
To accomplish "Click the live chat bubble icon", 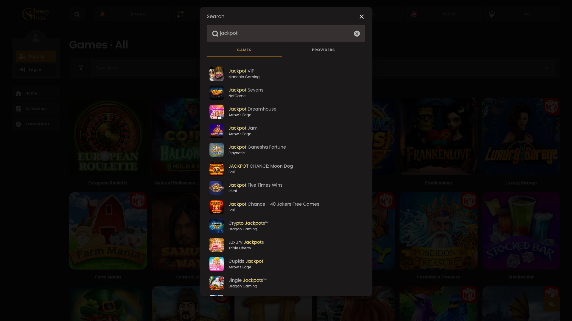I will [x=551, y=304].
